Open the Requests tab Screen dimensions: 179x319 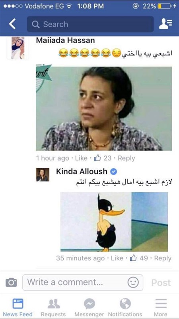tap(53, 307)
